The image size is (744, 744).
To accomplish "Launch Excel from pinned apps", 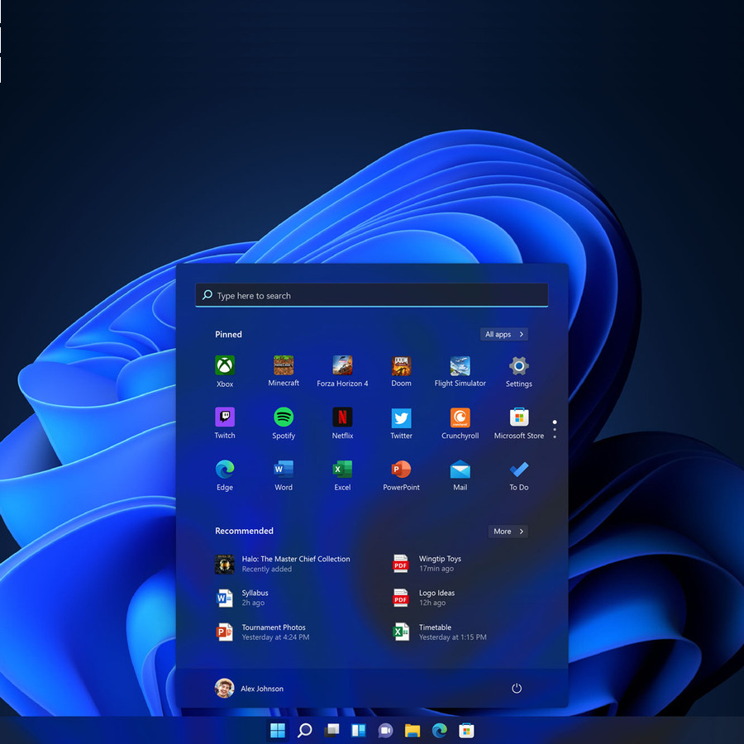I will point(342,475).
